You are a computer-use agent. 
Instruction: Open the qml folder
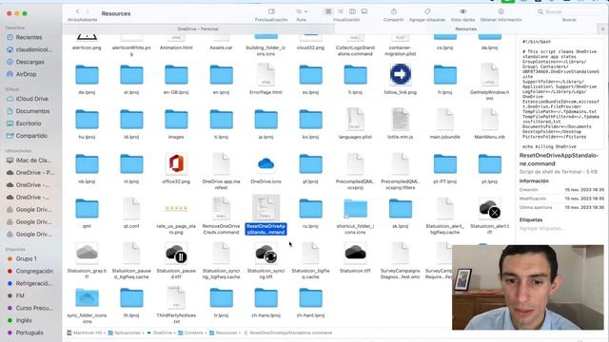pos(87,209)
